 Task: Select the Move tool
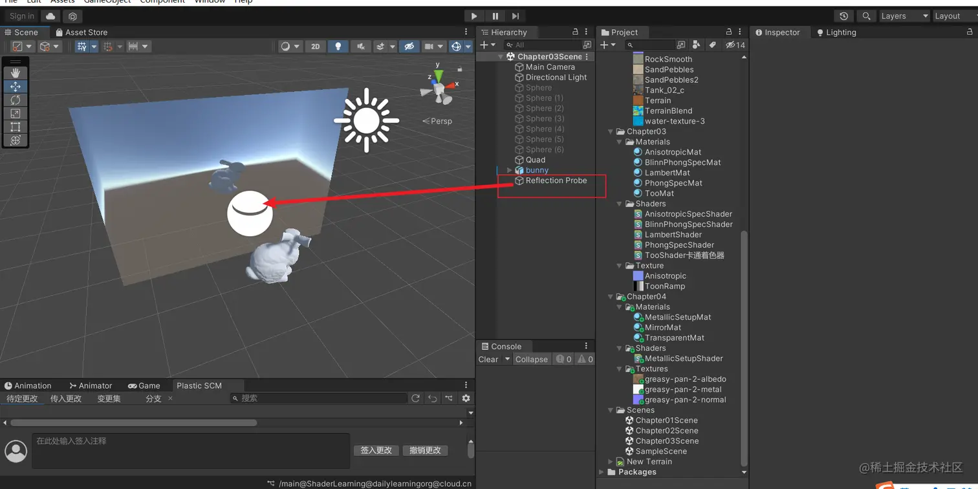(16, 87)
